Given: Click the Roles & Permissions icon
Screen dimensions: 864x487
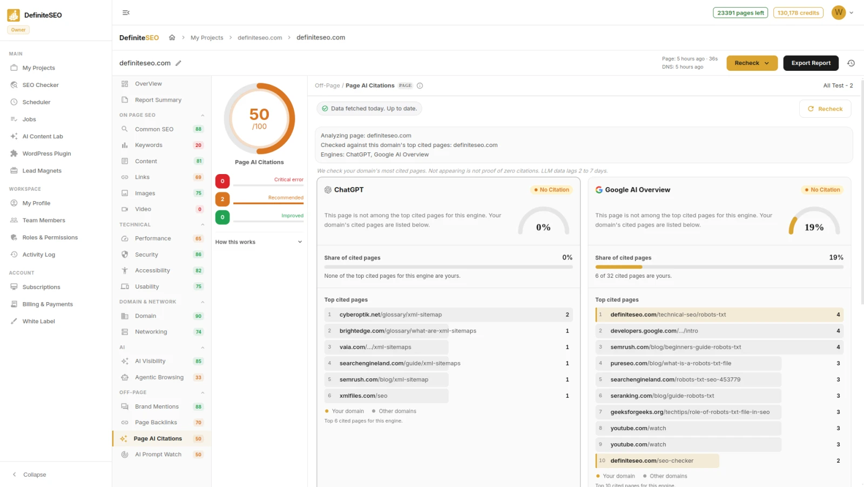Looking at the screenshot, I should [14, 237].
